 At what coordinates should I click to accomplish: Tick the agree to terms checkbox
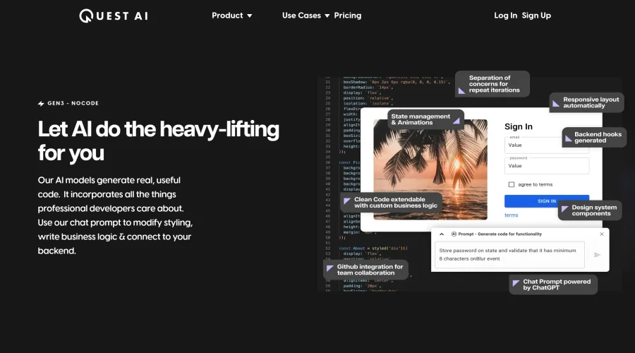point(512,184)
